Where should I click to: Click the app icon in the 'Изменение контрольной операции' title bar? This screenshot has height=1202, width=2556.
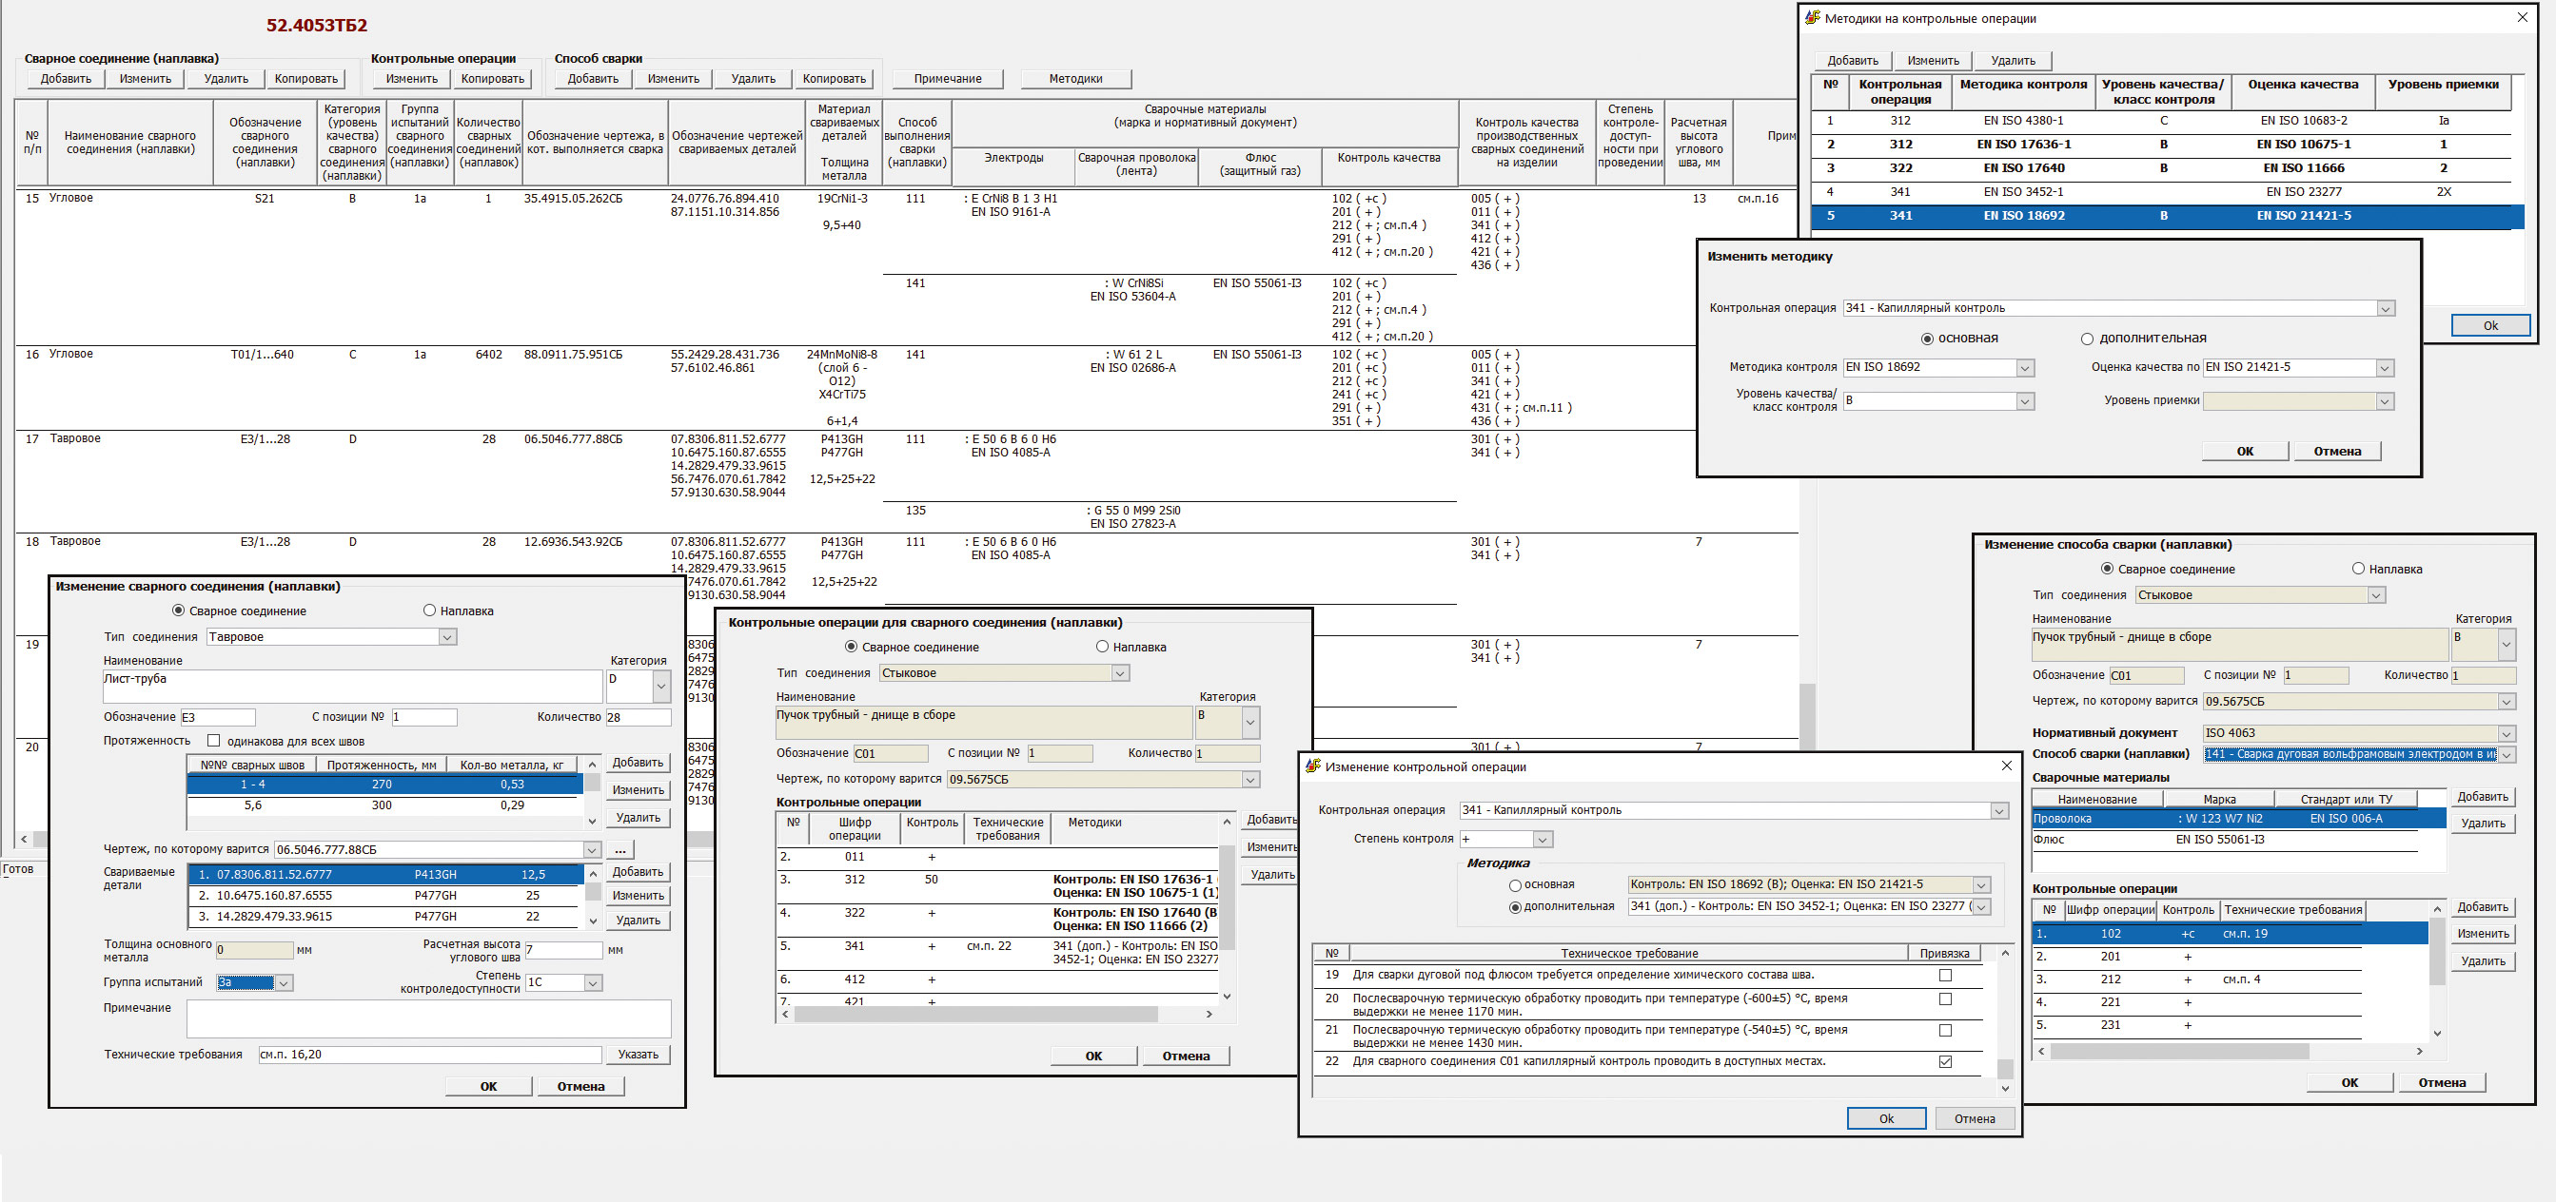click(x=1312, y=766)
